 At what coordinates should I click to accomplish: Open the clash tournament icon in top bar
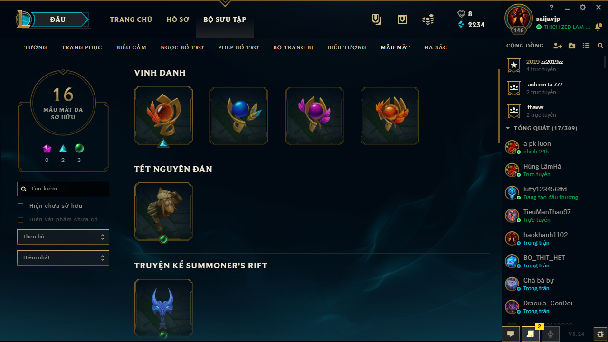(377, 19)
